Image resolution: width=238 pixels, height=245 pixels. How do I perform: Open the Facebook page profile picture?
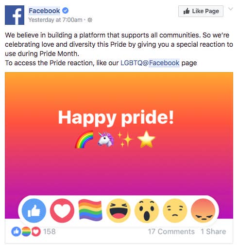pos(15,15)
